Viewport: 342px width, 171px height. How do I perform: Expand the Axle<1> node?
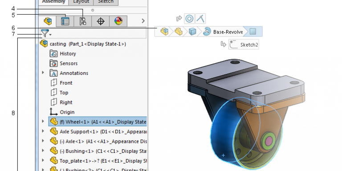pos(43,141)
